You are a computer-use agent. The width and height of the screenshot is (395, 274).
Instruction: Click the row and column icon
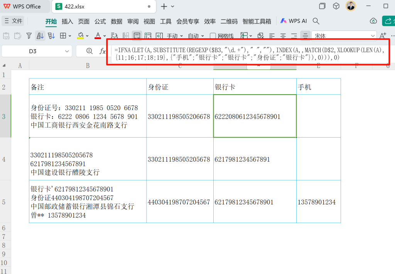click(x=148, y=36)
